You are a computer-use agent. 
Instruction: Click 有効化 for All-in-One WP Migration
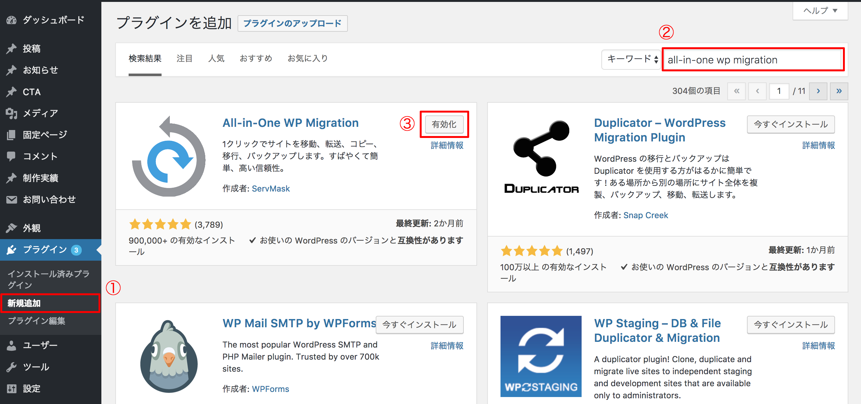click(x=444, y=125)
